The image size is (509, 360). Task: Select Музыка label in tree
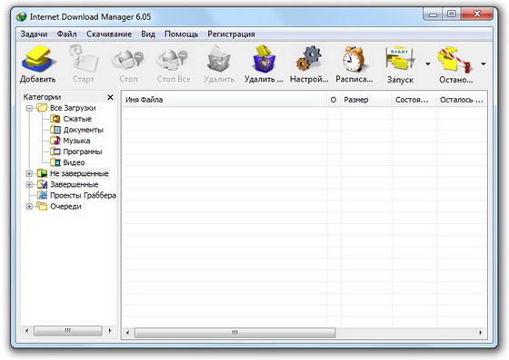76,141
